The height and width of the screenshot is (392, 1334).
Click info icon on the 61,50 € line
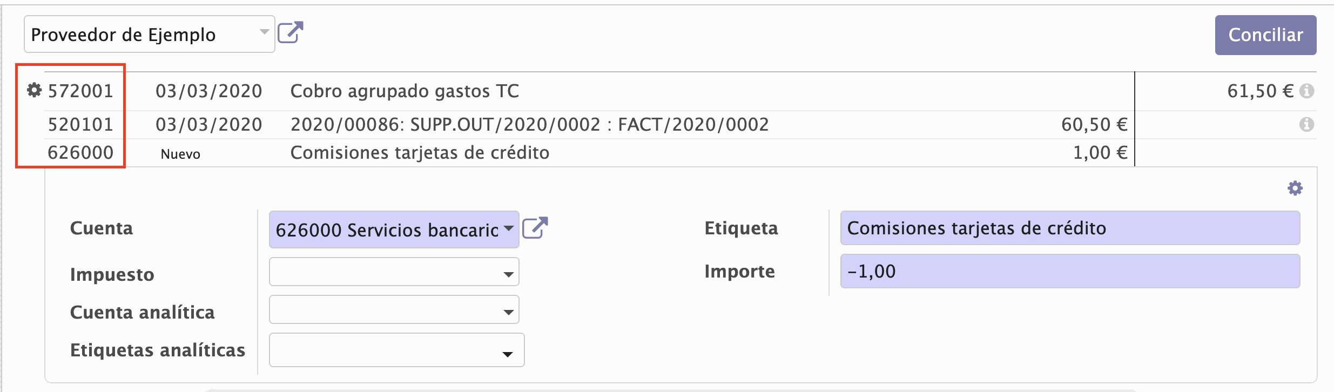pos(1306,91)
